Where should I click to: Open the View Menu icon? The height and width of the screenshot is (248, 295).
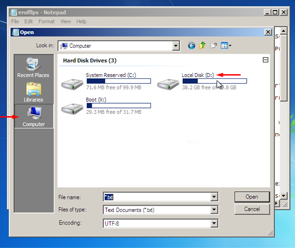point(224,45)
